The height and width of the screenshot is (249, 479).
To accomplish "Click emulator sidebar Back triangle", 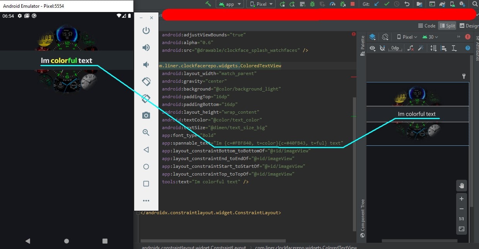I will click(x=146, y=150).
